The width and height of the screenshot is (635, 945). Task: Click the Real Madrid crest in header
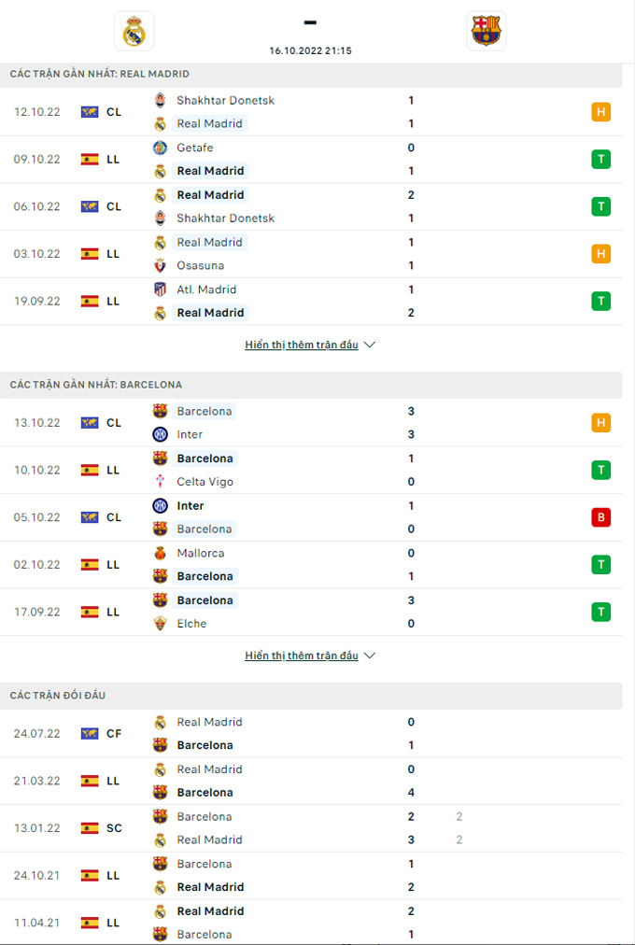(134, 31)
